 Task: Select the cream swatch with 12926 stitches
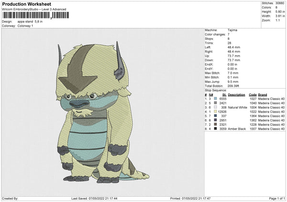(x=215, y=111)
